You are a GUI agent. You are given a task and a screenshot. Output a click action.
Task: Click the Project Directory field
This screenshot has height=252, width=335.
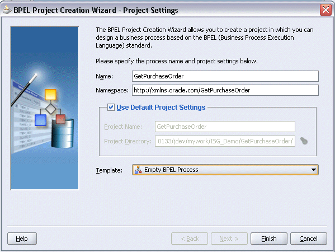[225, 141]
